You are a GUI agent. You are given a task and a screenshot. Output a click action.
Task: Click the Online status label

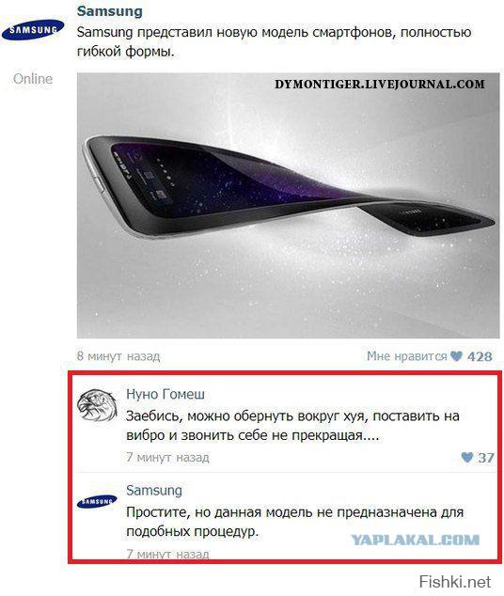coord(33,79)
